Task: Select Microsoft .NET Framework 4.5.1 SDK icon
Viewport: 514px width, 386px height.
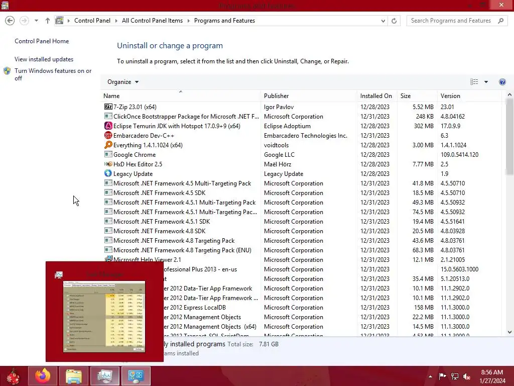Action: pyautogui.click(x=108, y=221)
